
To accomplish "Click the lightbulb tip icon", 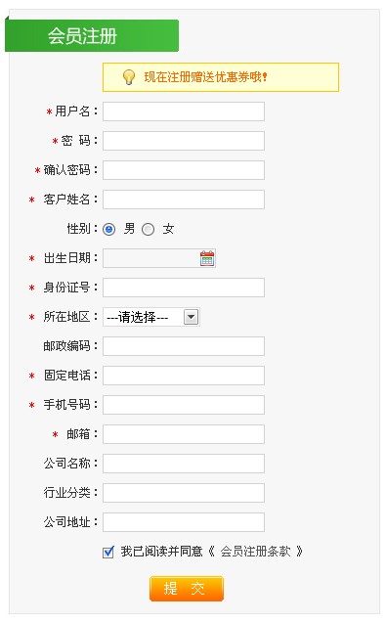I will [128, 77].
